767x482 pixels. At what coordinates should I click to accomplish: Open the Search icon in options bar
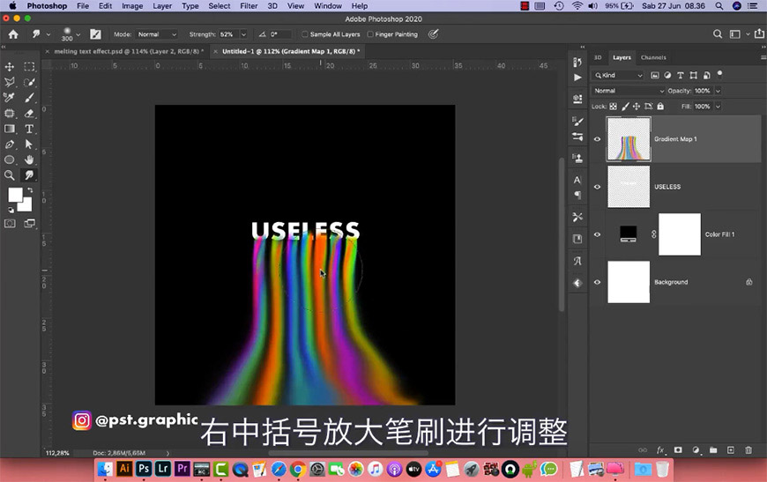coord(718,34)
